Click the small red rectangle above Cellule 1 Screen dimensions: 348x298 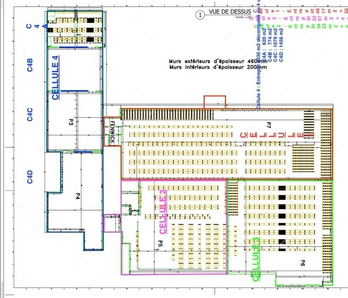click(214, 102)
